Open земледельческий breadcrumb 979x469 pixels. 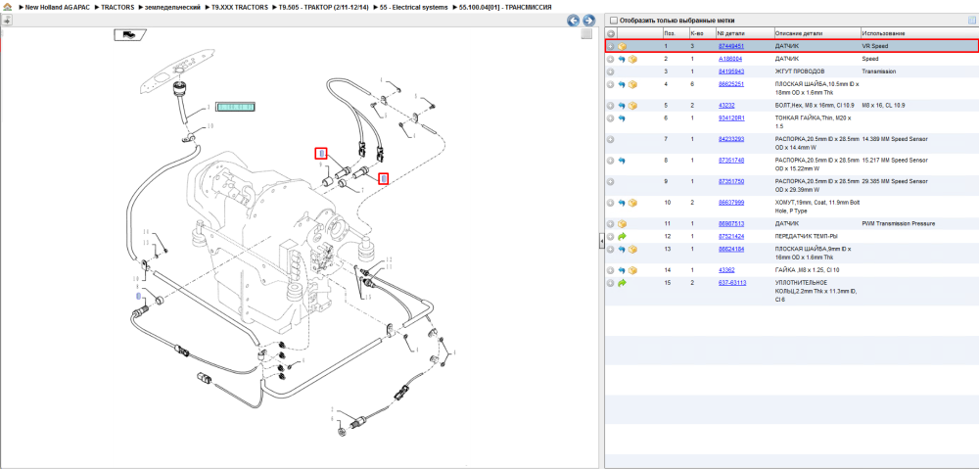point(173,7)
